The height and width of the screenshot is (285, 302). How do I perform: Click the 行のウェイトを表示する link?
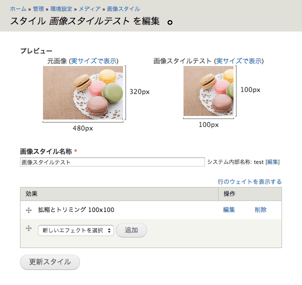[x=249, y=181]
